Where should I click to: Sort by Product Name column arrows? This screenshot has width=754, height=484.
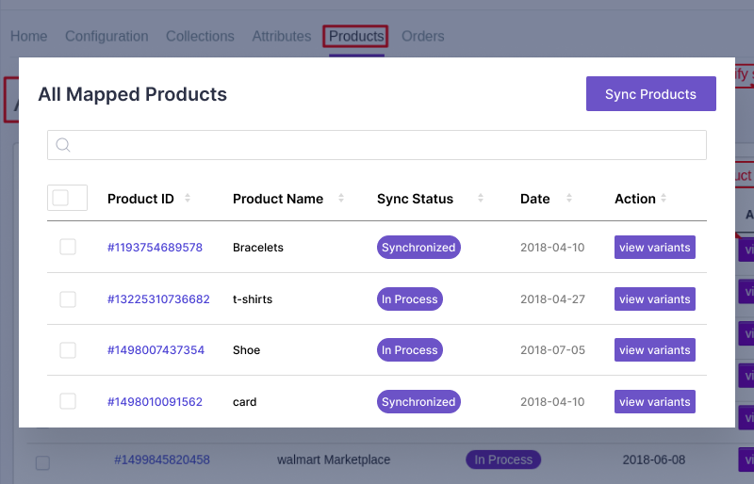click(340, 199)
